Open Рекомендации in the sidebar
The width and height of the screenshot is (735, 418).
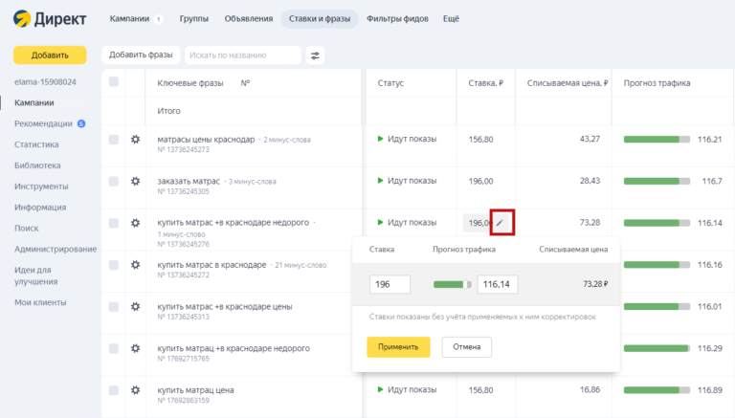(x=43, y=123)
